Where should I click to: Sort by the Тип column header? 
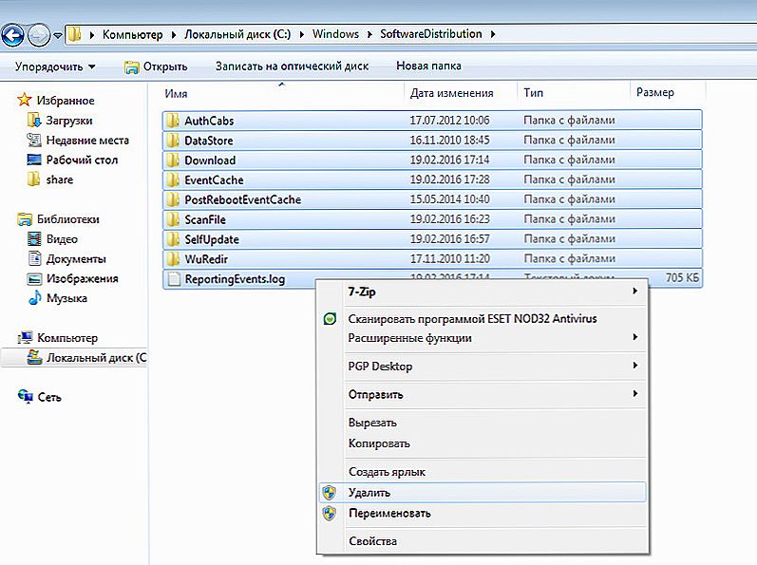tap(534, 93)
